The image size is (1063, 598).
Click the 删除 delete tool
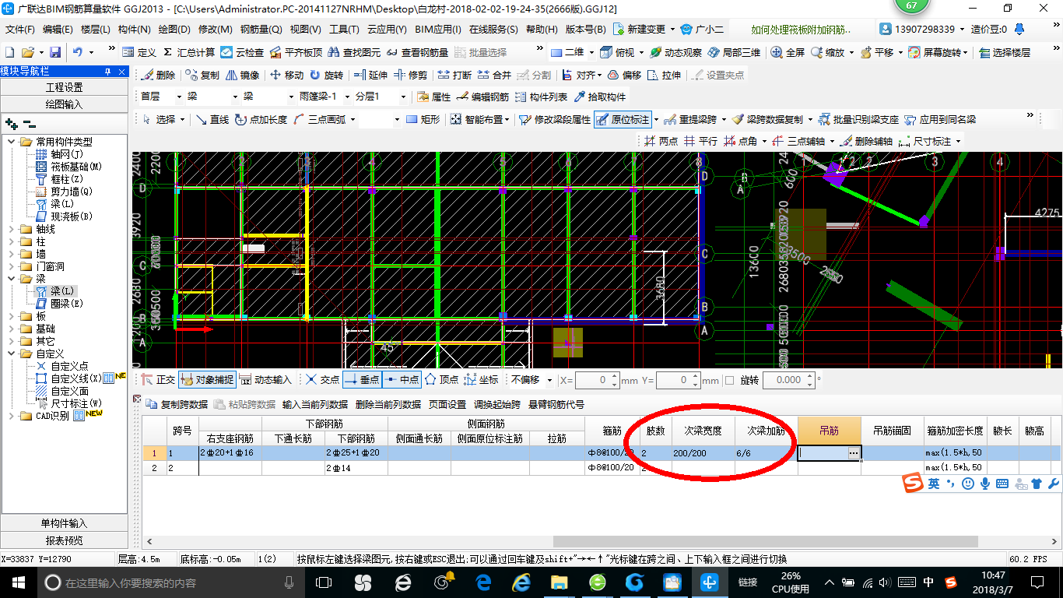(158, 76)
